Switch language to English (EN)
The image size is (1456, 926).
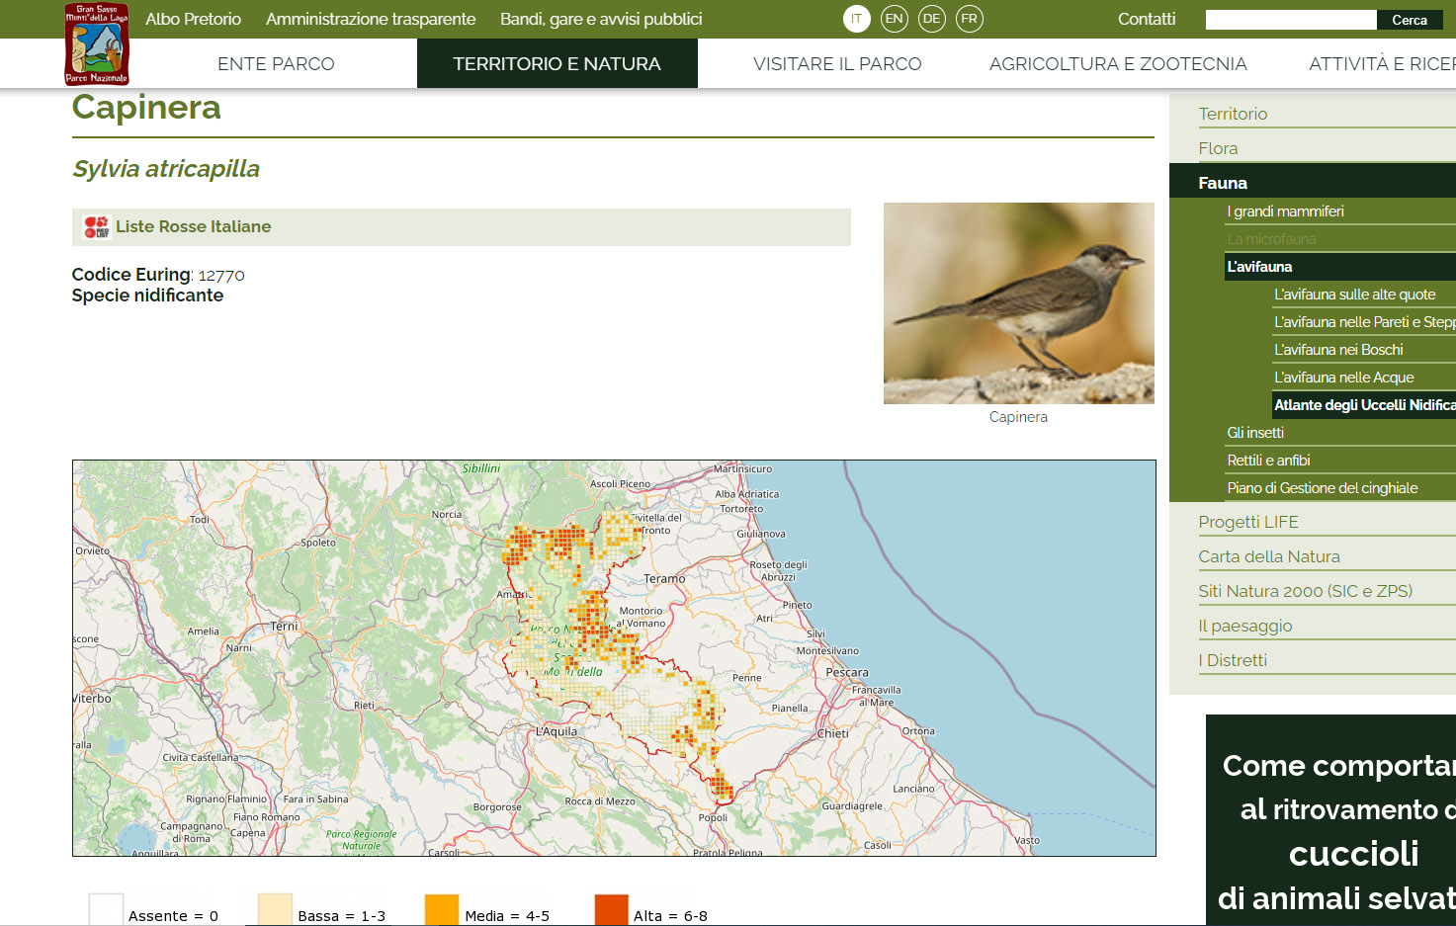895,19
